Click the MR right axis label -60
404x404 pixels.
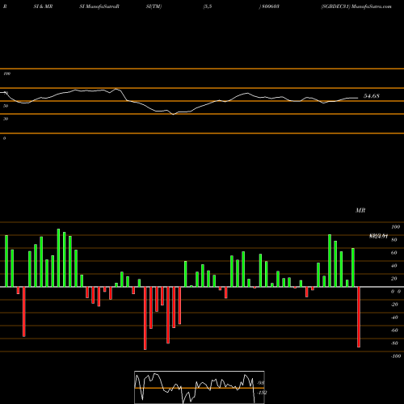pyautogui.click(x=394, y=330)
